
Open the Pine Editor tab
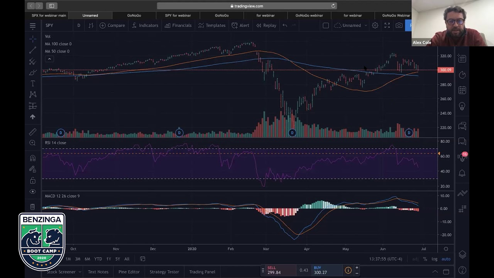129,272
